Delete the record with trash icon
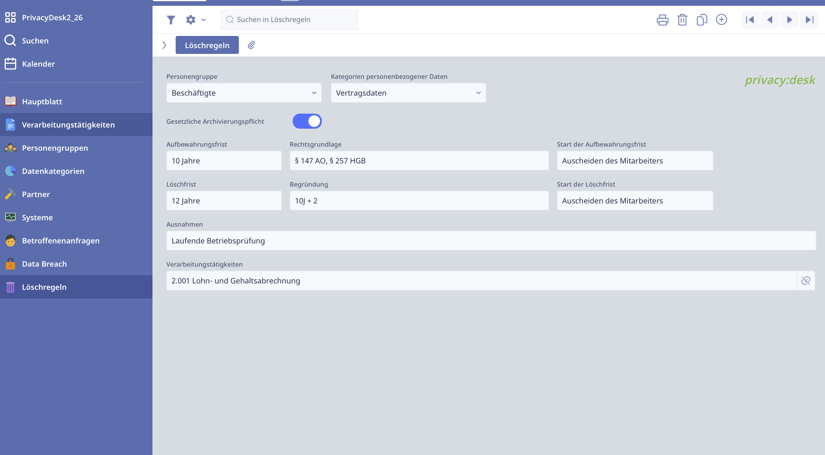This screenshot has height=455, width=825. pos(682,20)
